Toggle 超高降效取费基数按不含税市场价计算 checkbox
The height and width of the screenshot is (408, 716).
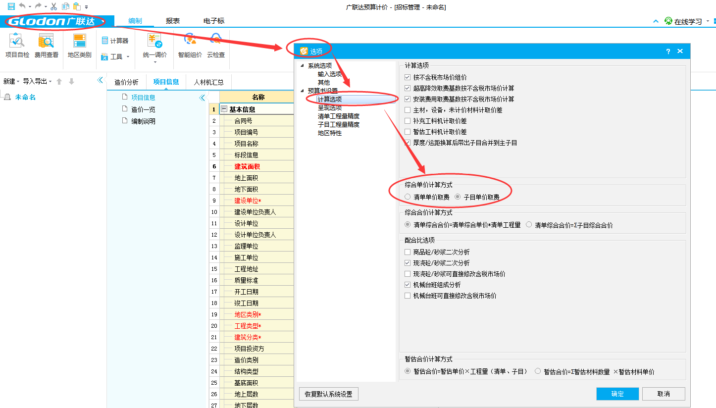point(408,88)
